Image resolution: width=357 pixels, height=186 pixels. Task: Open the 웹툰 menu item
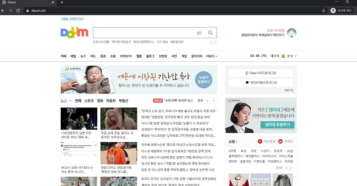139,56
